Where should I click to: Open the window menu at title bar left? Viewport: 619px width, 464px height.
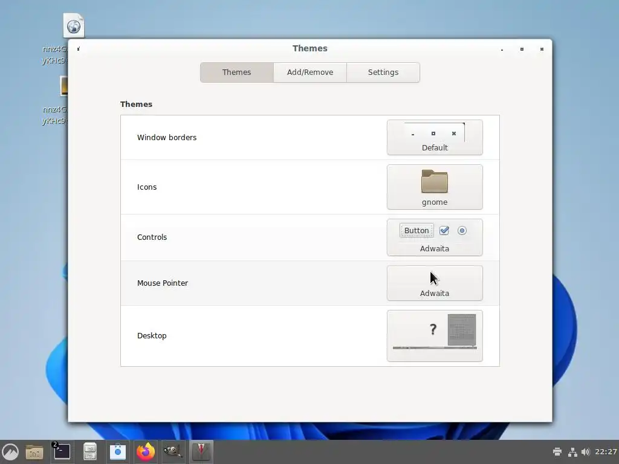(x=78, y=49)
